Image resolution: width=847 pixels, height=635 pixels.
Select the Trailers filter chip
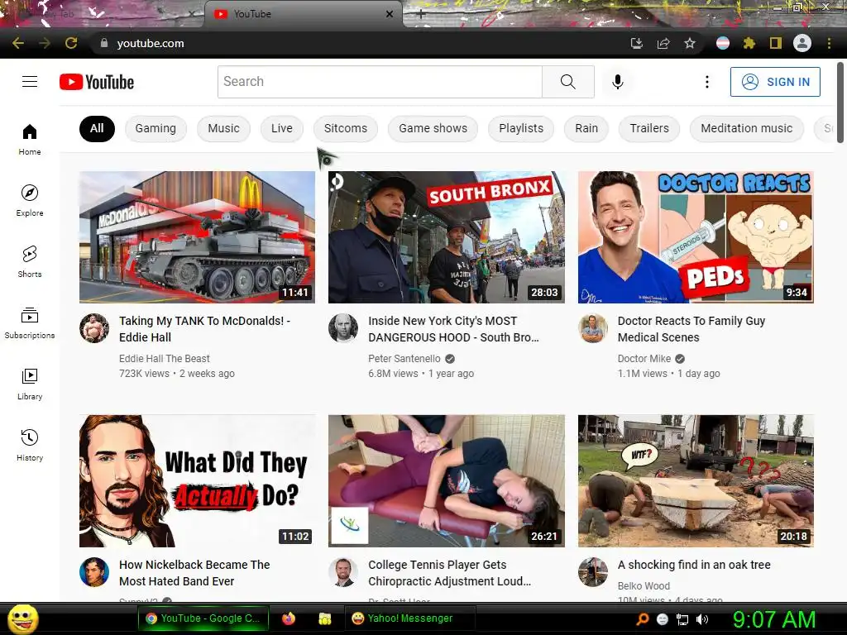pos(649,128)
